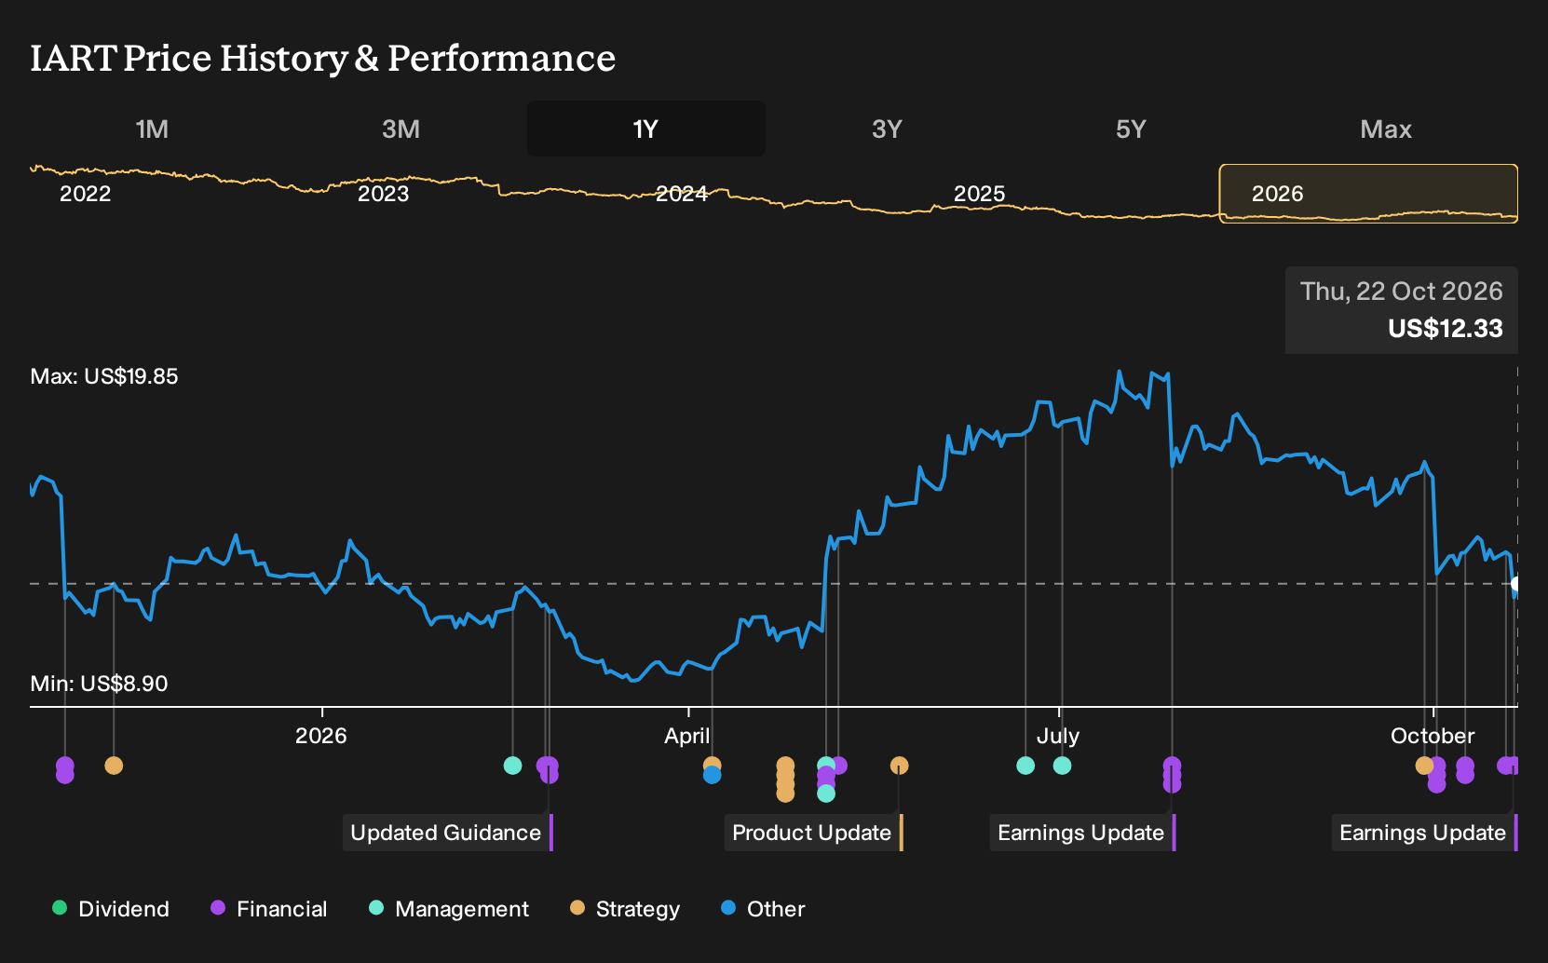Viewport: 1548px width, 963px height.
Task: Click the Management marker directly beneath July label
Action: [1062, 766]
